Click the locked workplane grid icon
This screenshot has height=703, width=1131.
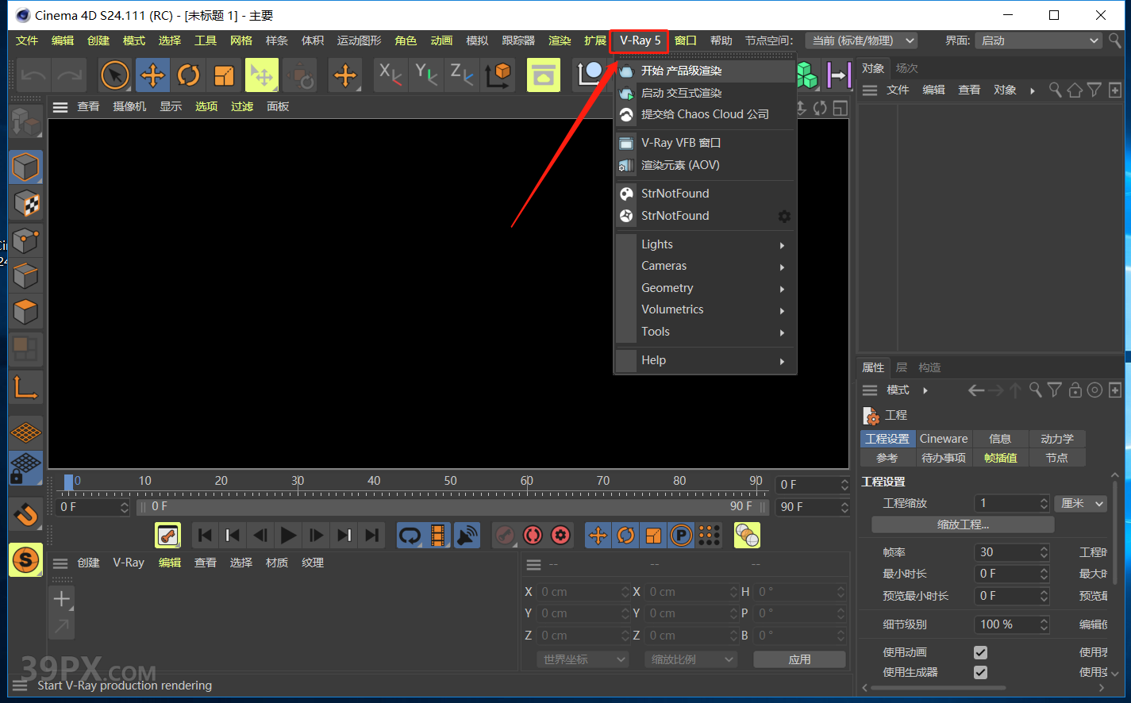25,468
